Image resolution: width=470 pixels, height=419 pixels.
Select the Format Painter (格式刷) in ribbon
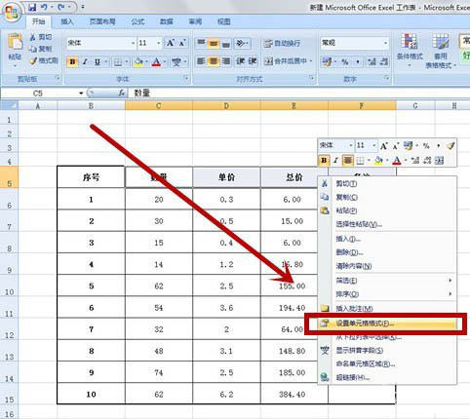[43, 60]
